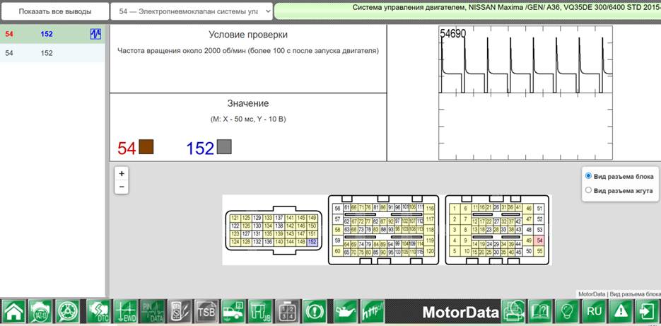
Task: Open the JB fuse box icon
Action: pyautogui.click(x=261, y=312)
